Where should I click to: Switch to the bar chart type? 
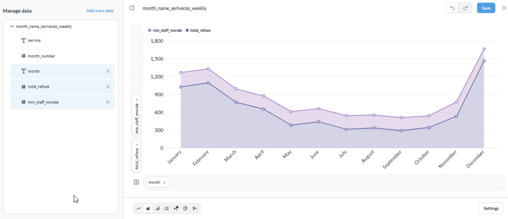157,208
